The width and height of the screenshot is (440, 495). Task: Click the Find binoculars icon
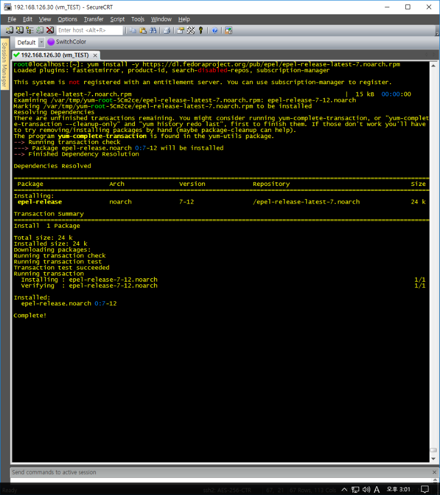(152, 30)
